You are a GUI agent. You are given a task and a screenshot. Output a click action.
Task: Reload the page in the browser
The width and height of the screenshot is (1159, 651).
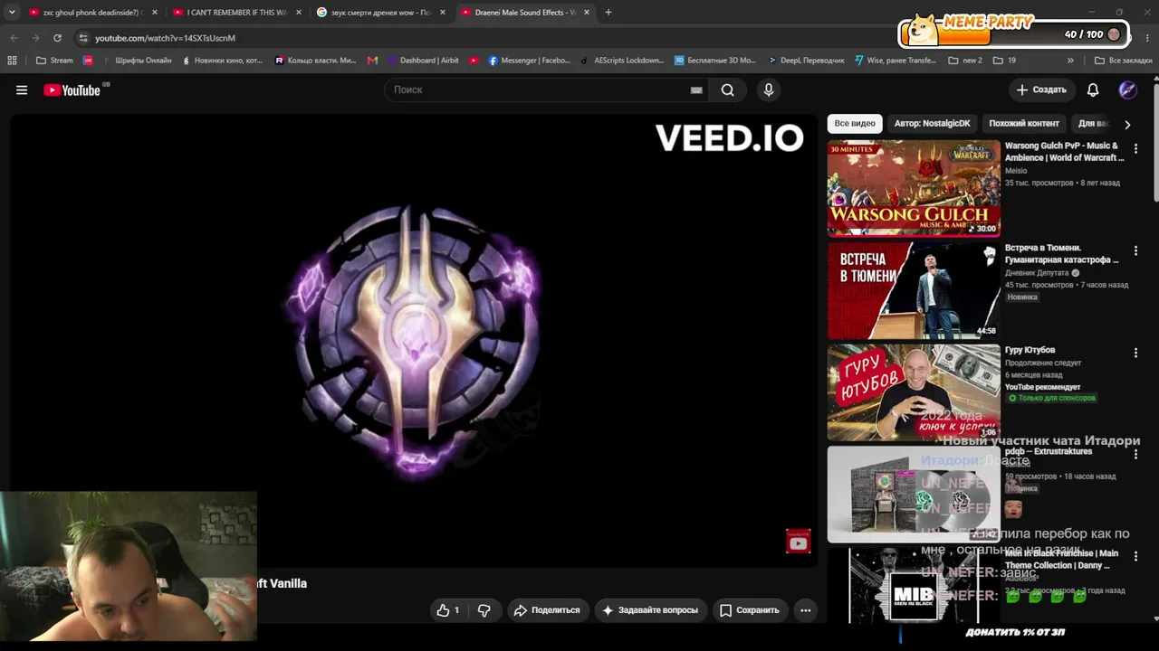click(57, 38)
